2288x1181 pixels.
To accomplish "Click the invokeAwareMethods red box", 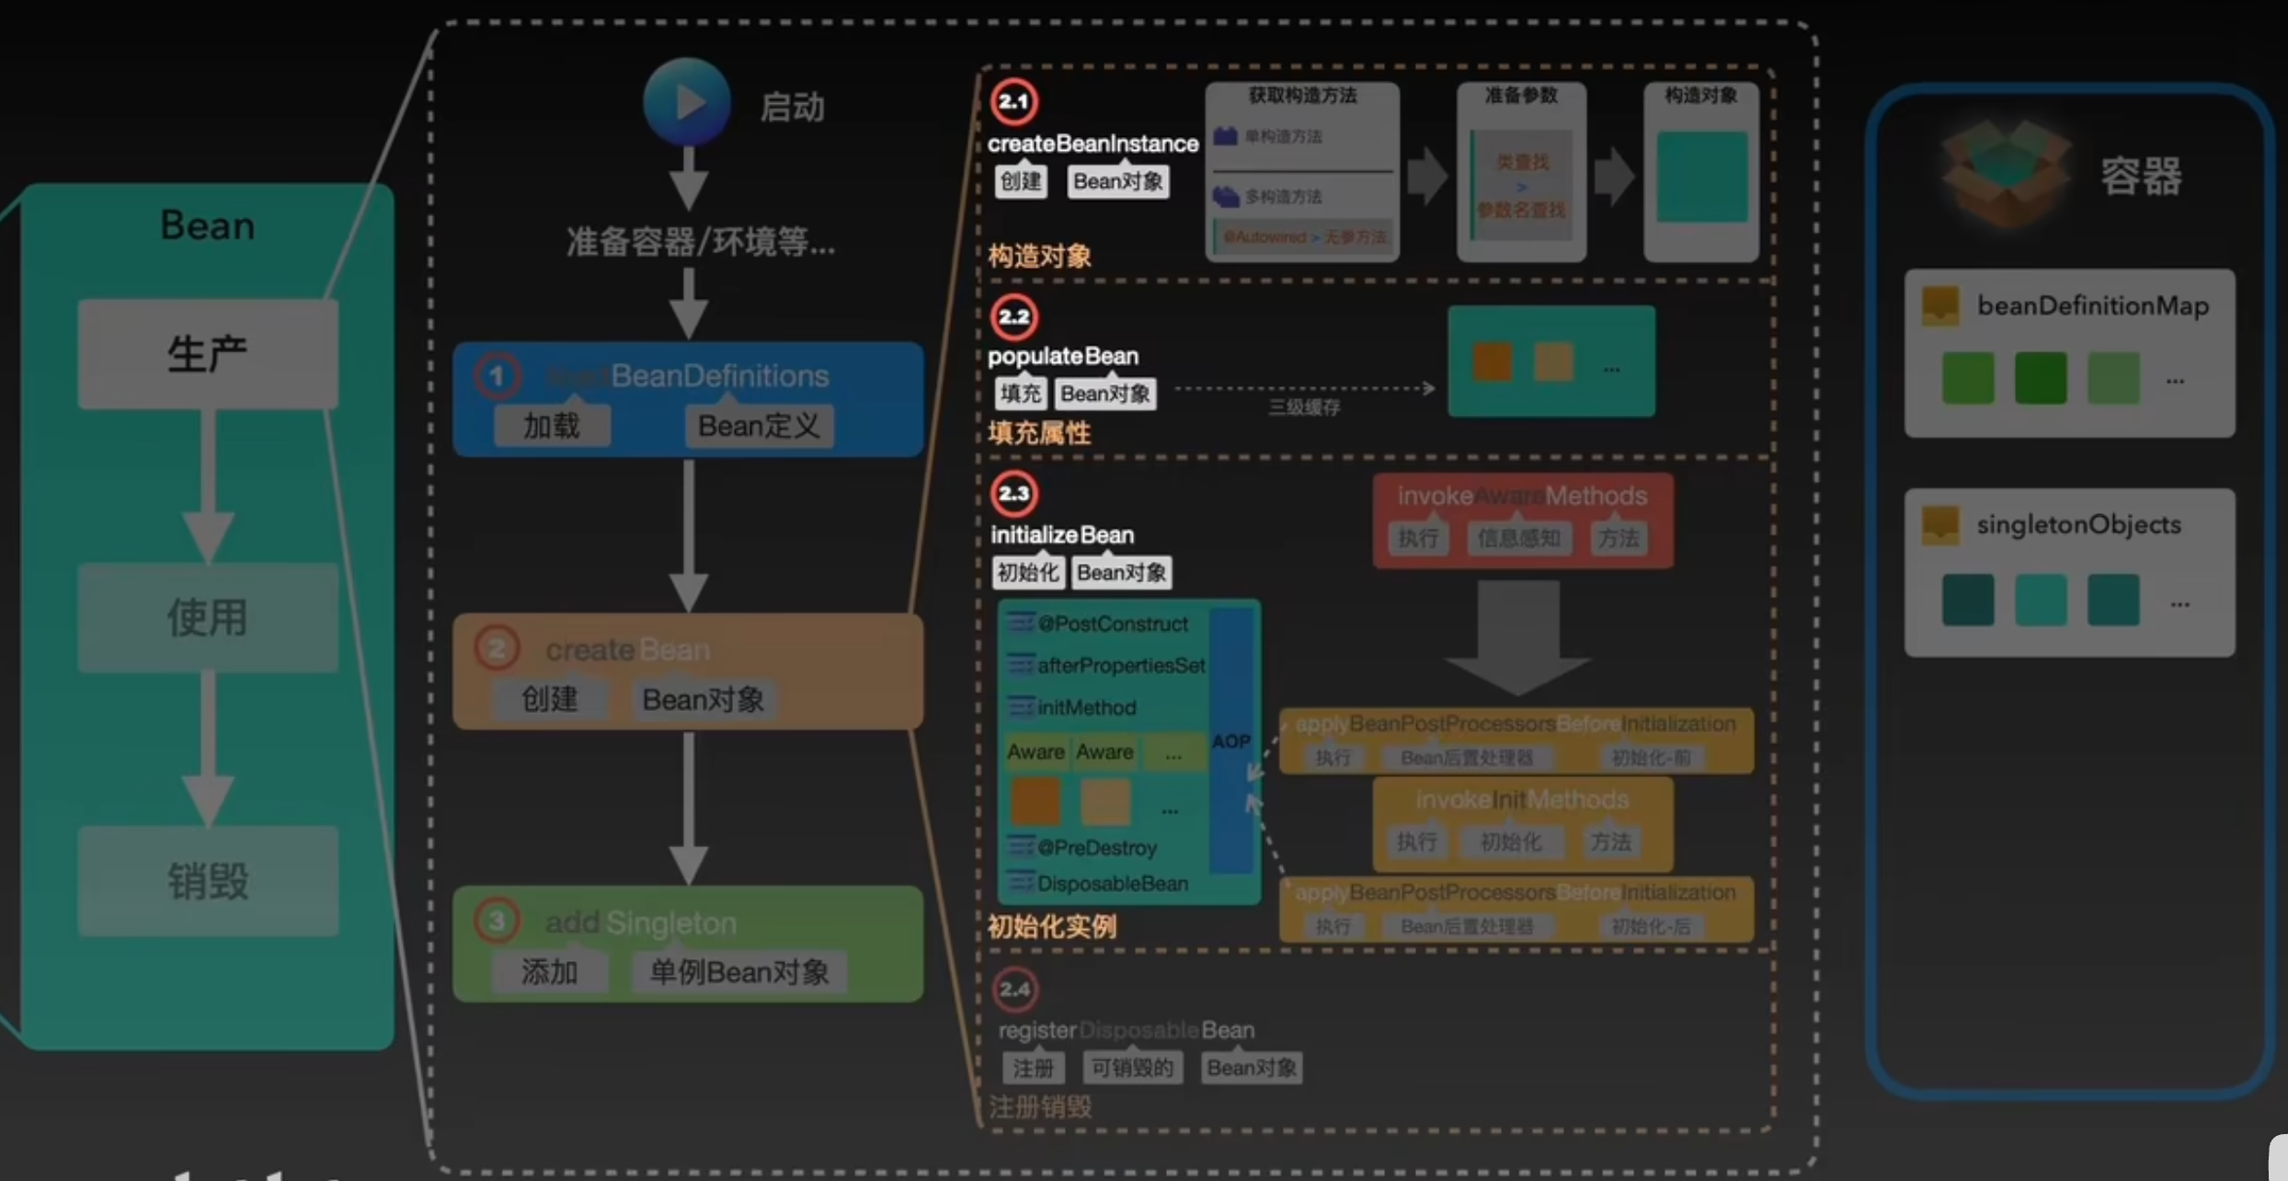I will (1522, 520).
